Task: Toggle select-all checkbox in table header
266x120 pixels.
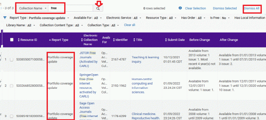Action: pos(12,40)
